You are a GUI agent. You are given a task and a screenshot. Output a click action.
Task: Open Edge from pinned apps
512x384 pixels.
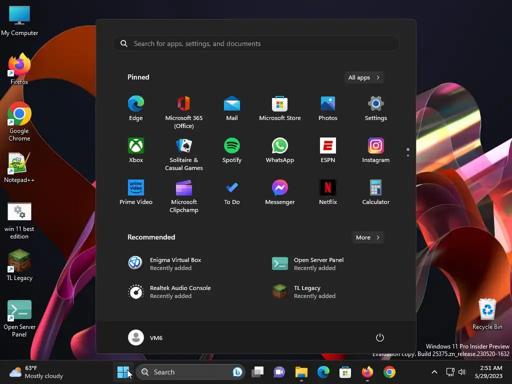(x=136, y=108)
